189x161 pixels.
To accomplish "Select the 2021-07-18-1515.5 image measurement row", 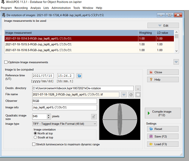I will click(89, 44).
